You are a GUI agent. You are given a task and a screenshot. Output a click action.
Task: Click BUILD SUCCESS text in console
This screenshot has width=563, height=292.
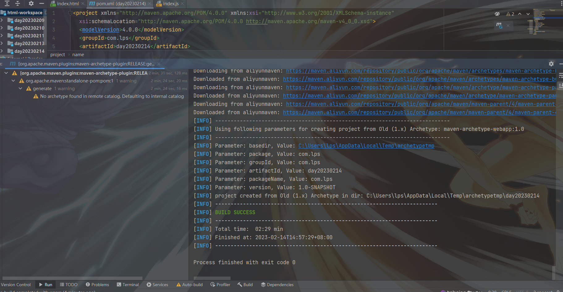235,212
